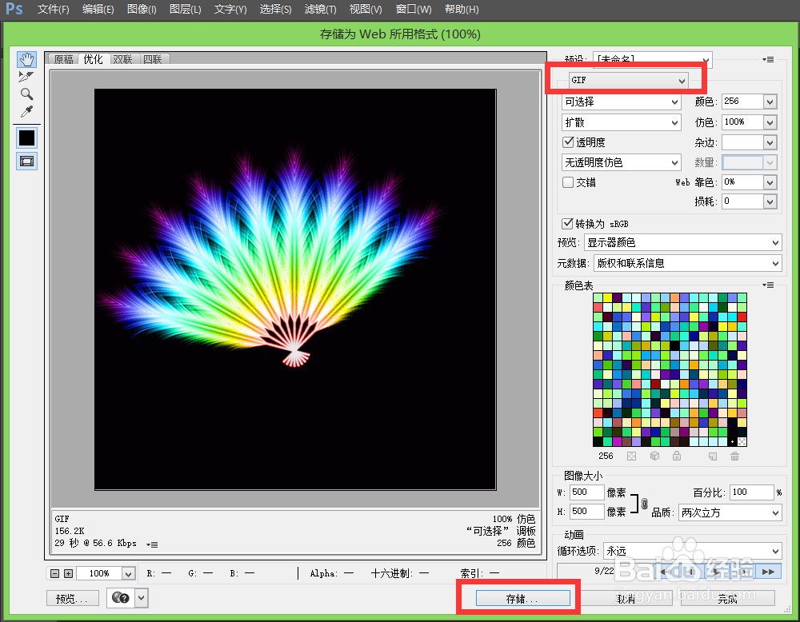
Task: Expand the 仿色 100% dropdown arrow
Action: pos(770,122)
